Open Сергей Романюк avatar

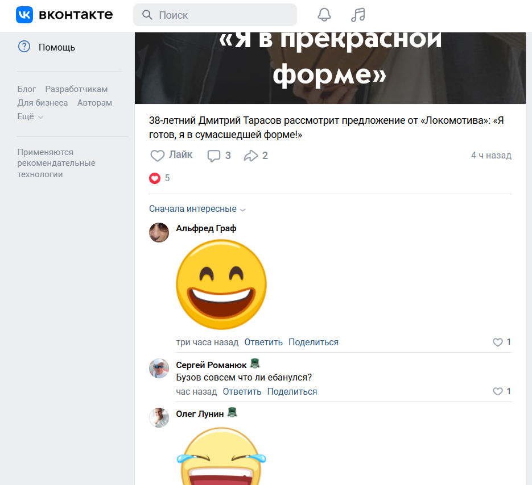pos(159,369)
